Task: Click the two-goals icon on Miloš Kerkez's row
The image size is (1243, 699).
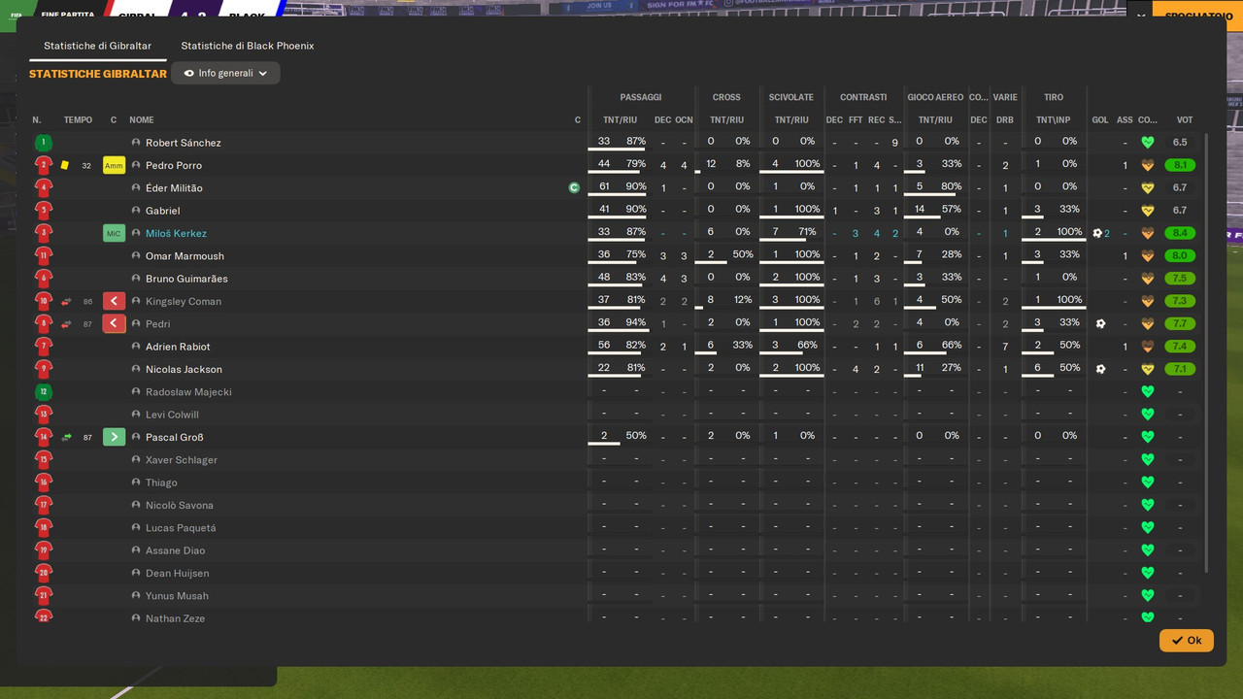Action: (1100, 233)
